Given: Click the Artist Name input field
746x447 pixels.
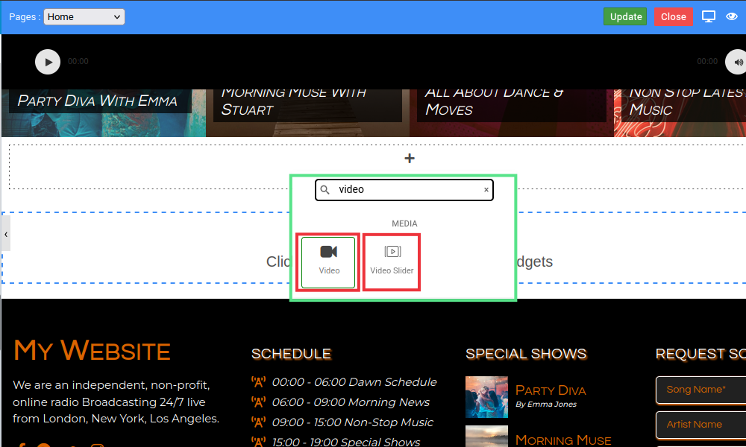Looking at the screenshot, I should click(x=701, y=425).
